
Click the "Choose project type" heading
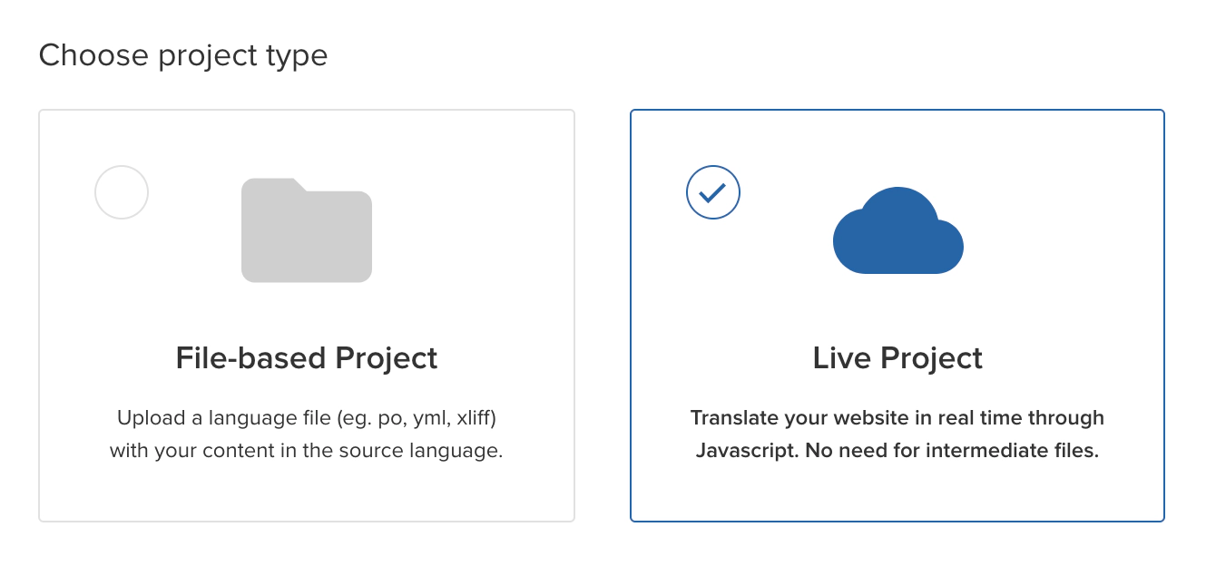183,56
